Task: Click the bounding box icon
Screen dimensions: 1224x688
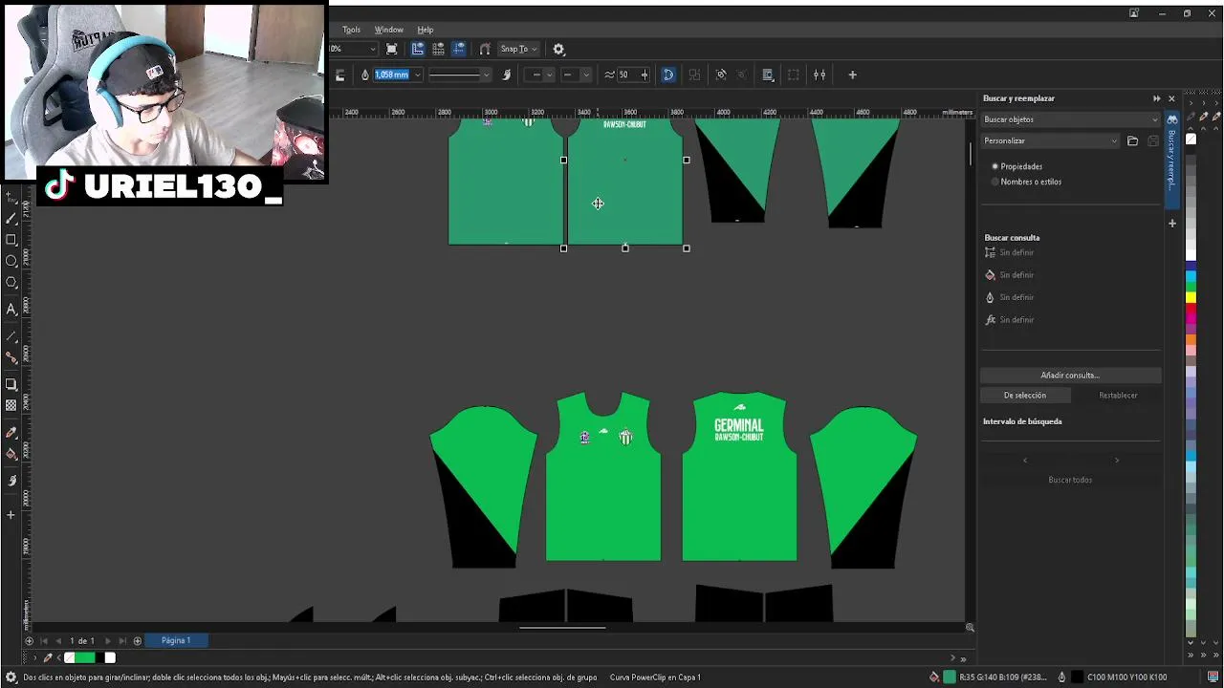Action: pyautogui.click(x=794, y=75)
